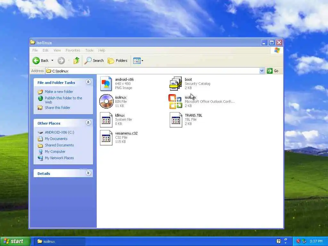This screenshot has width=328, height=246.
Task: Click Share this folder link
Action: point(57,108)
